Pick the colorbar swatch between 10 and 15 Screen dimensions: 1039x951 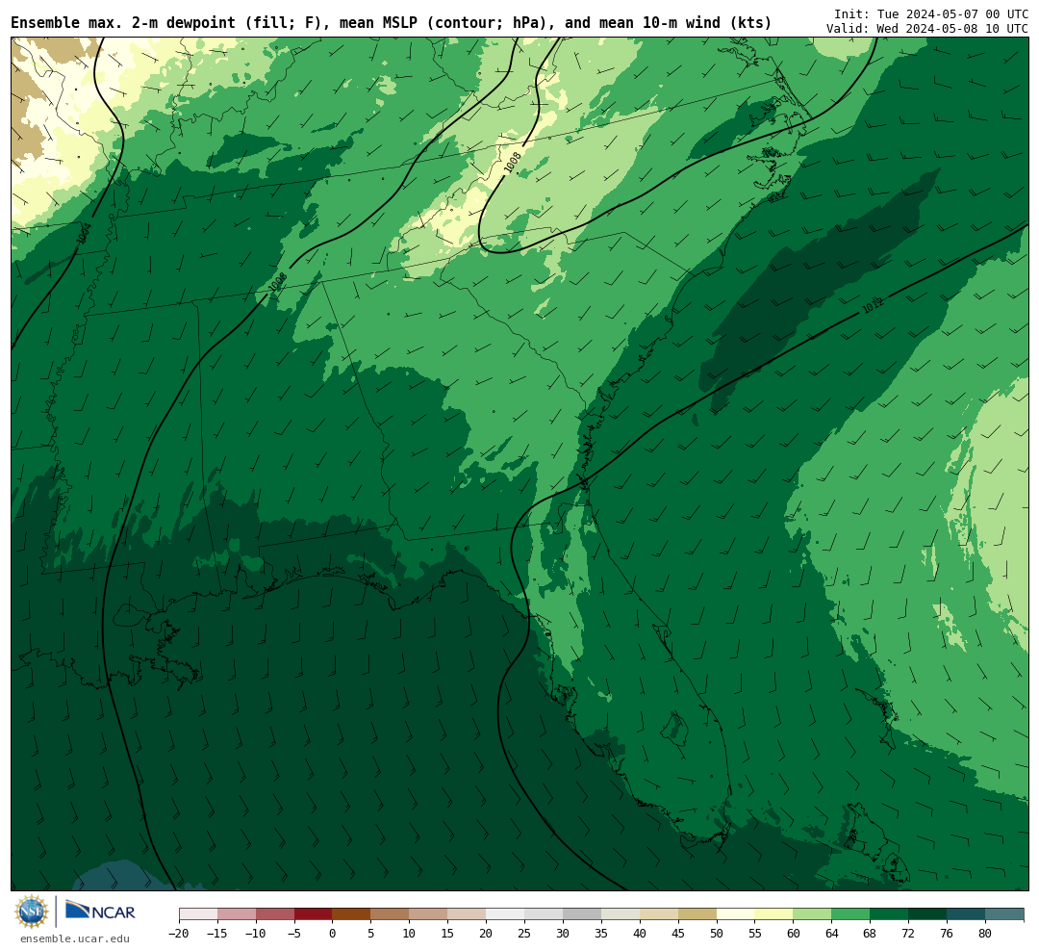point(429,913)
